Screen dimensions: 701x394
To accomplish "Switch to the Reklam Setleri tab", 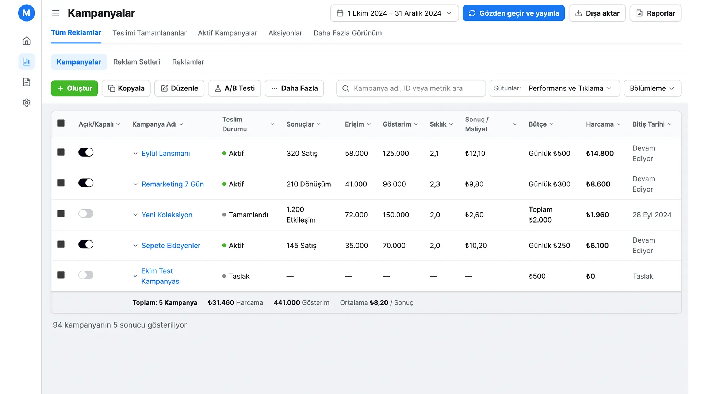I will (137, 62).
